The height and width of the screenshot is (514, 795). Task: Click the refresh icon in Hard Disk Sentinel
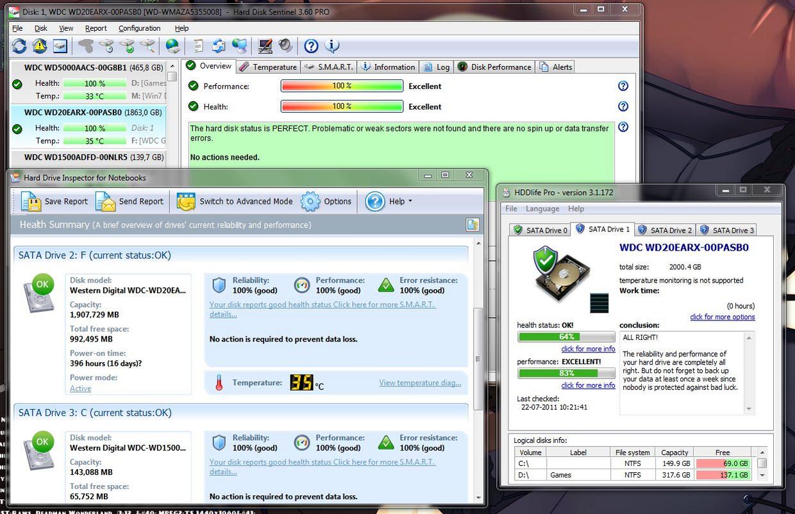click(x=19, y=46)
